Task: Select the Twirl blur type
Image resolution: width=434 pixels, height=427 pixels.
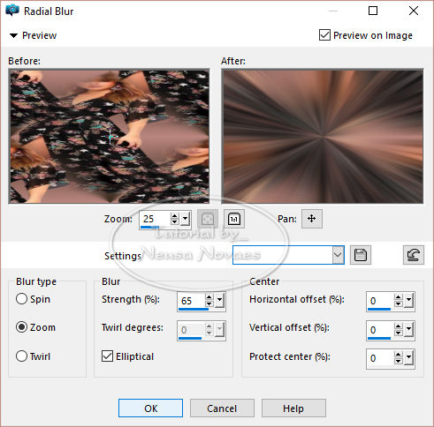Action: (x=21, y=356)
